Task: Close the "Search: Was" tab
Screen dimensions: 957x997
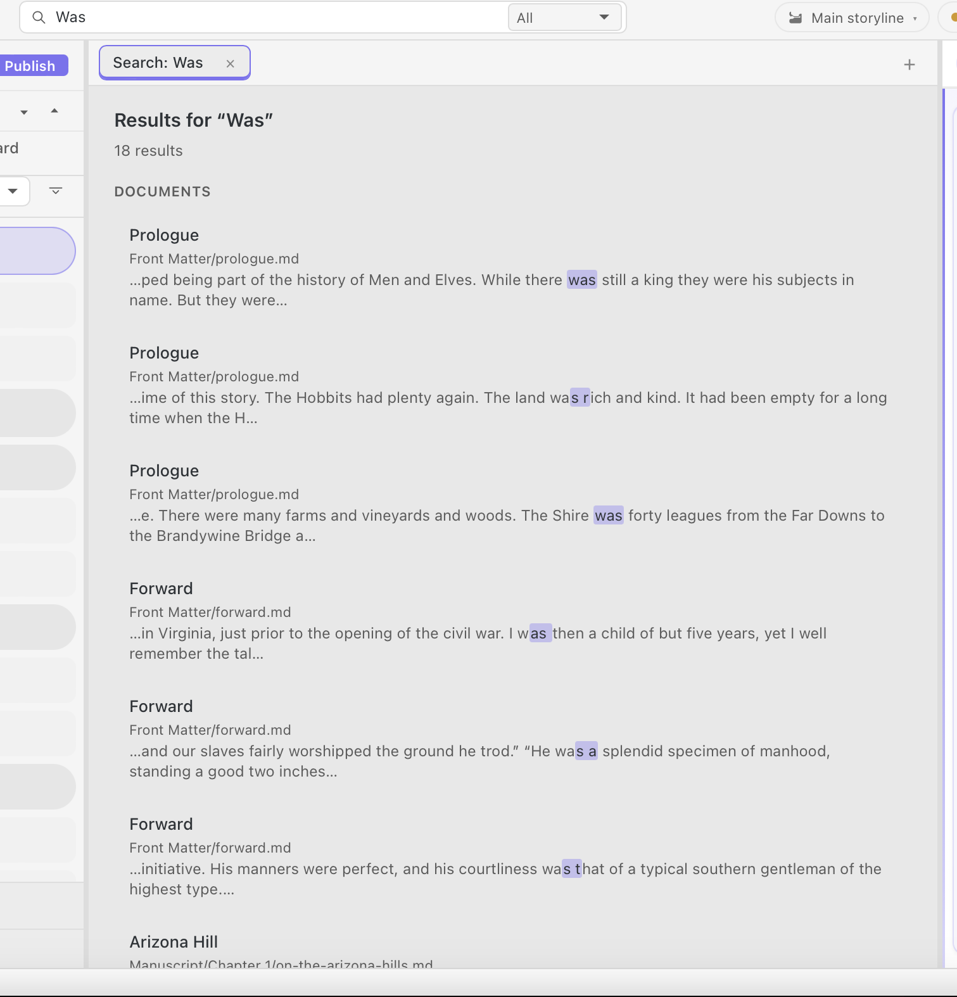Action: coord(231,63)
